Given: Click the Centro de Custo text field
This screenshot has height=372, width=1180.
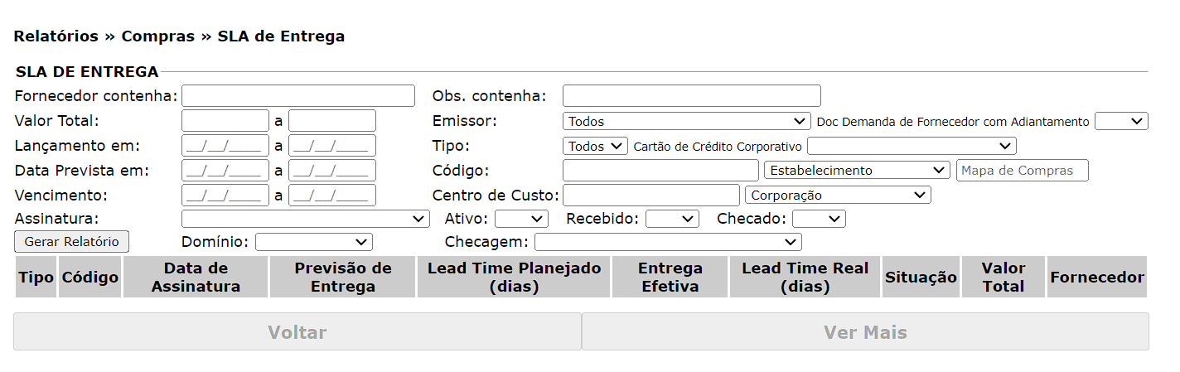Looking at the screenshot, I should [x=650, y=196].
